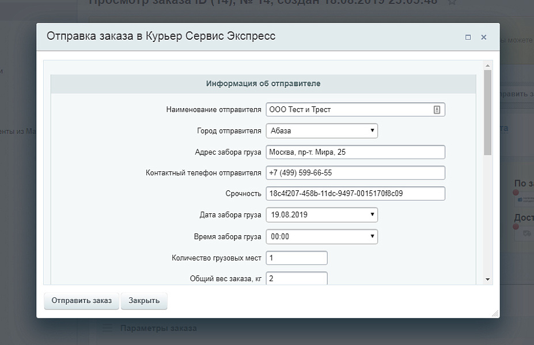Click the resize grip at the dialog corner

[x=494, y=313]
